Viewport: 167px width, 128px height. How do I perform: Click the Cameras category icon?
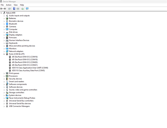point(7,27)
